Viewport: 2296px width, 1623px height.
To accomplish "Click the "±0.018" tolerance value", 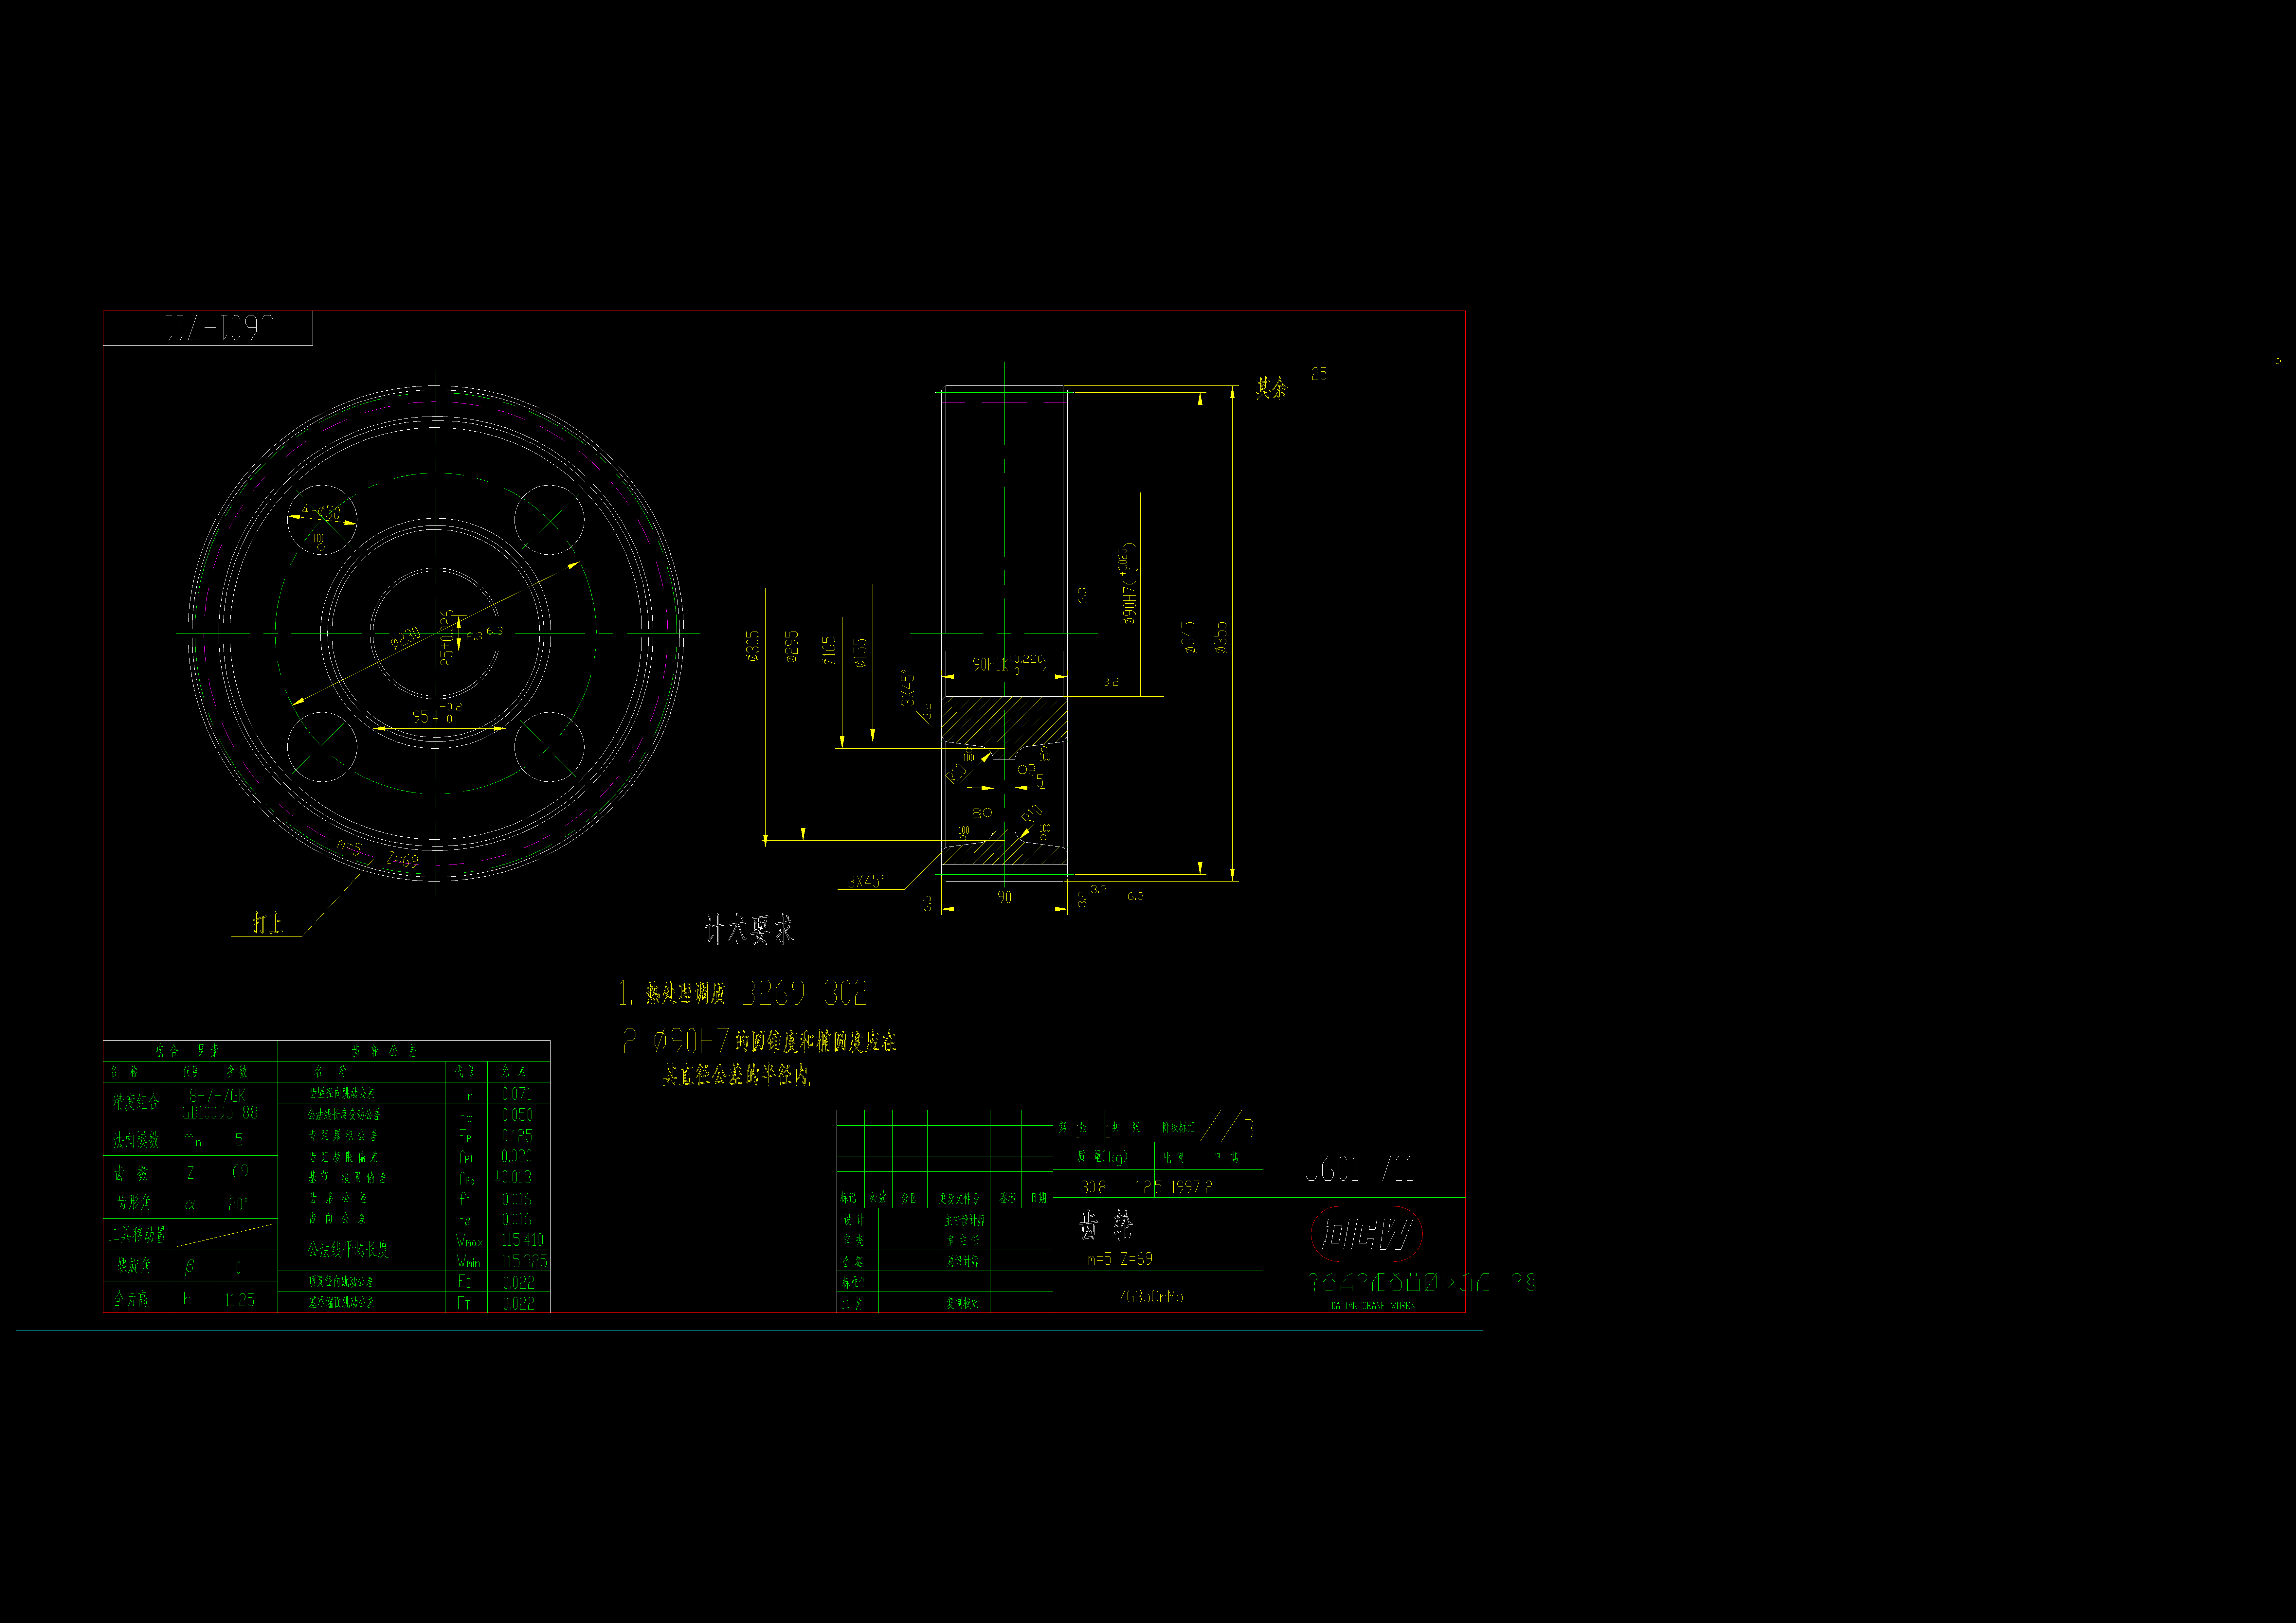I will tap(513, 1177).
